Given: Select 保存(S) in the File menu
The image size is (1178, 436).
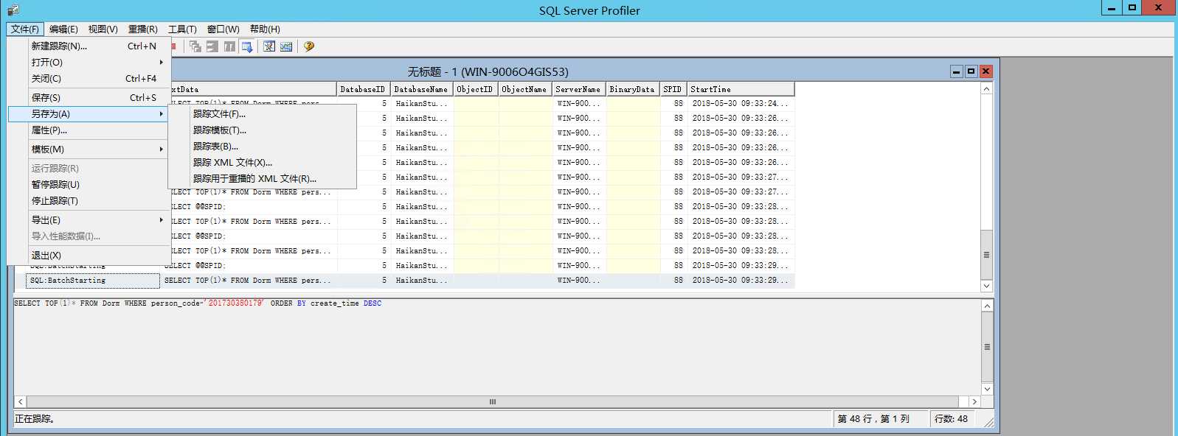Looking at the screenshot, I should click(x=89, y=97).
